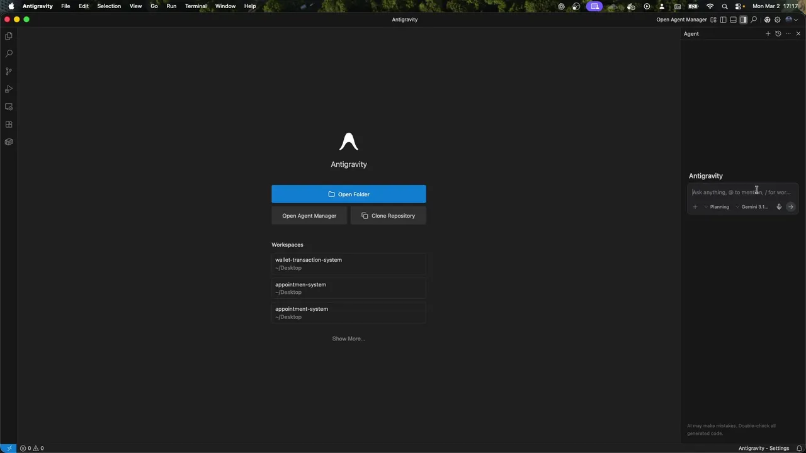Open the Apple menu
Viewport: 806px width, 453px height.
pos(11,6)
